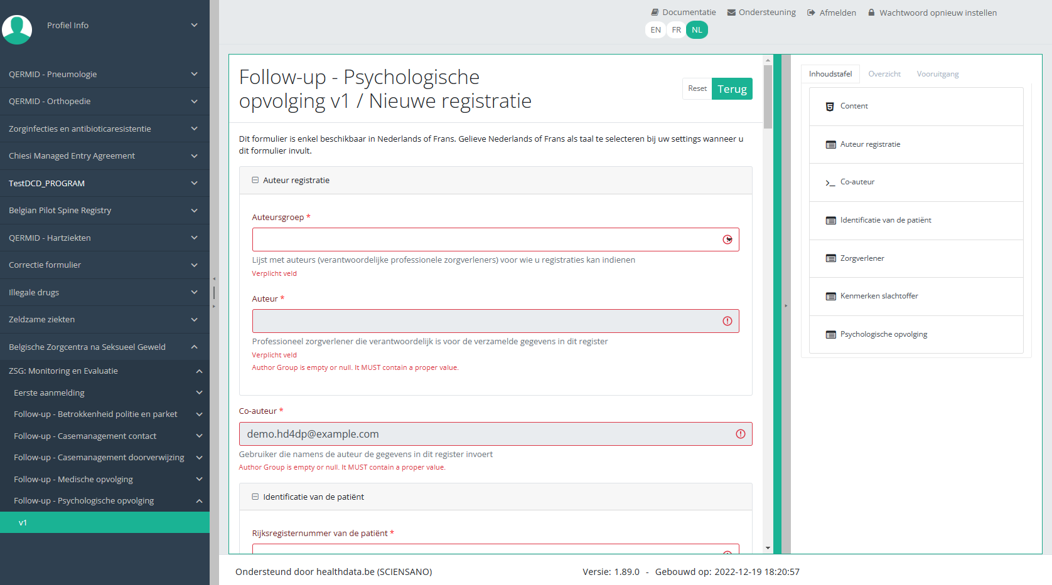This screenshot has width=1052, height=585.
Task: Switch to the Overzicht tab
Action: click(x=884, y=74)
